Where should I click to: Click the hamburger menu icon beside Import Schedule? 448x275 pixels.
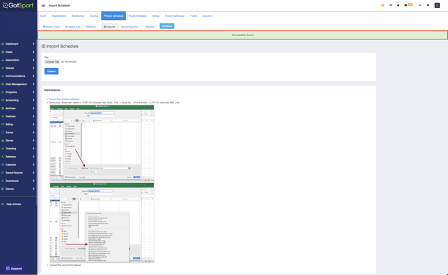43,5
